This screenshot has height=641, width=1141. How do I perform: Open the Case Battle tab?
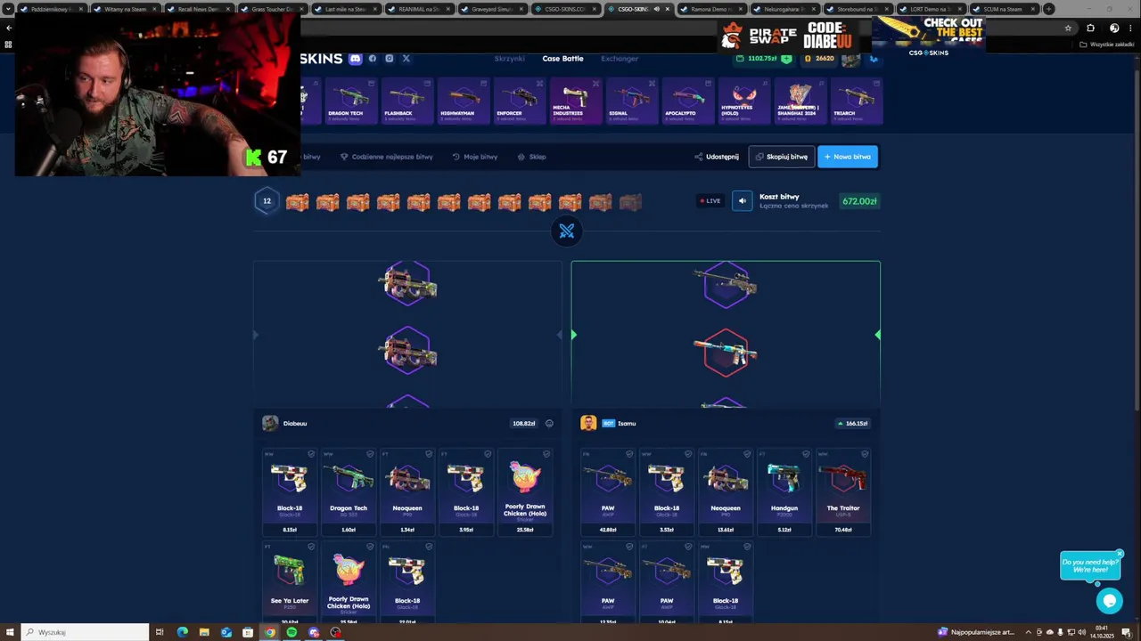click(x=562, y=59)
